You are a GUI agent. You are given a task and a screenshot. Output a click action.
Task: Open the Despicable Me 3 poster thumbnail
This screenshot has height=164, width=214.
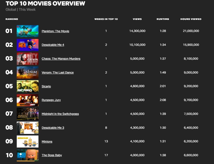point(27,128)
